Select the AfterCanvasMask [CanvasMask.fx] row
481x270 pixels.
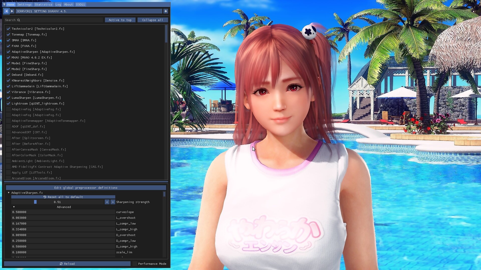pos(39,149)
